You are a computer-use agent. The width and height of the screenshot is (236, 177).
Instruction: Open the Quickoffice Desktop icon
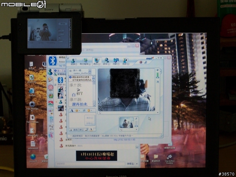pos(170,159)
